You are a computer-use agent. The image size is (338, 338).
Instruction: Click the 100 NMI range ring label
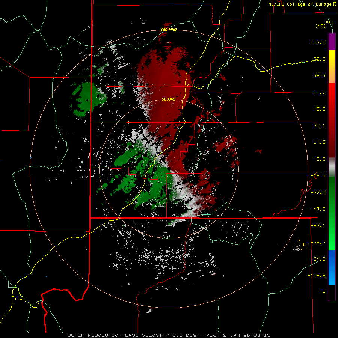(x=169, y=30)
